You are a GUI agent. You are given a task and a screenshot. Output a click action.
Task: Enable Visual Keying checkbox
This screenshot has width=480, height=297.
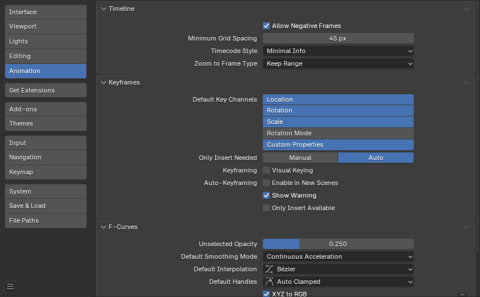pyautogui.click(x=266, y=170)
